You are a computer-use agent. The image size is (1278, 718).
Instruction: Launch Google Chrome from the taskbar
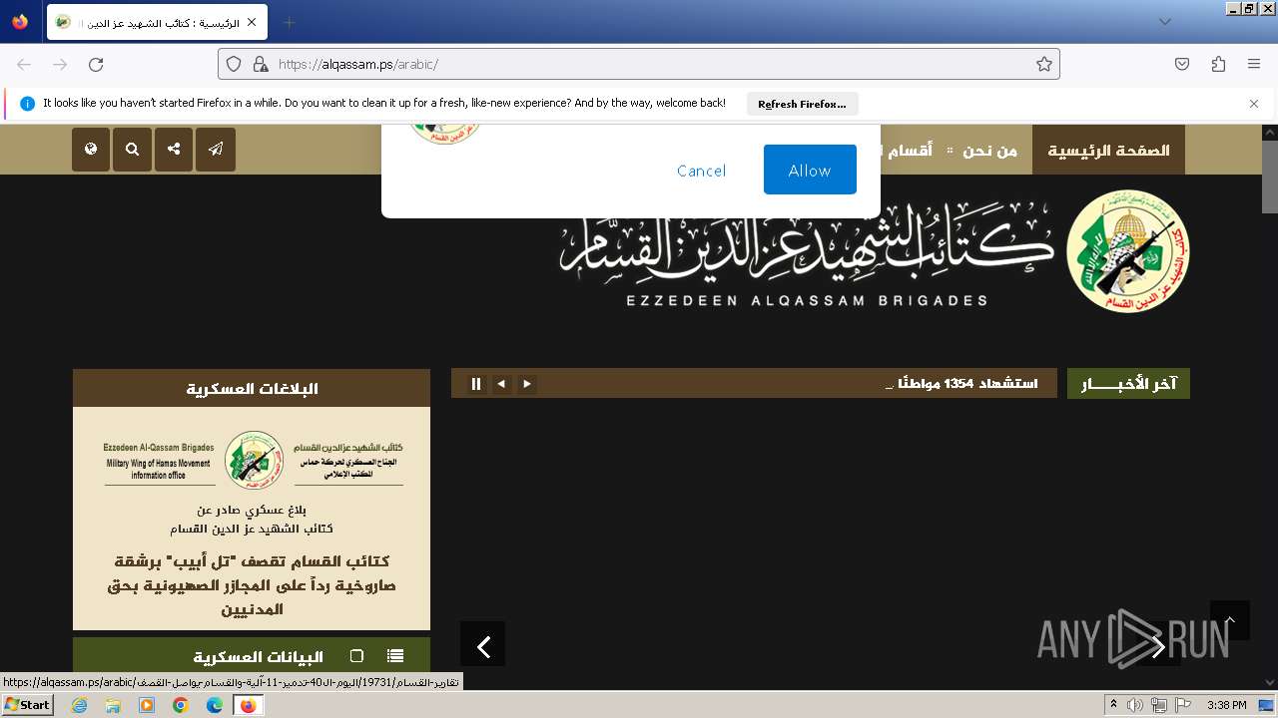[181, 705]
